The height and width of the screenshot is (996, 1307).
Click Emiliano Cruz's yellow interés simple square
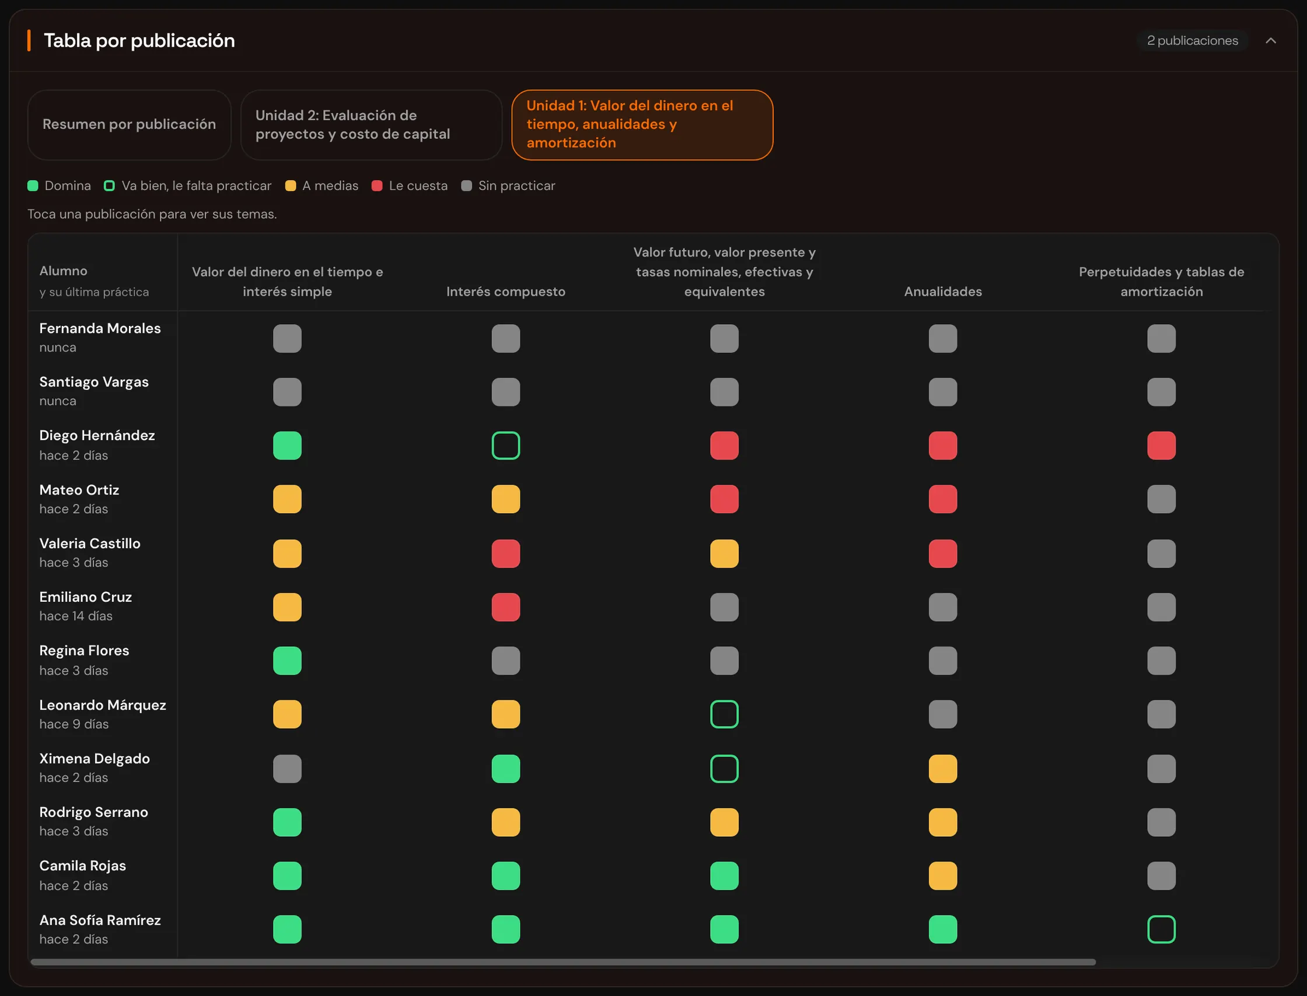(x=287, y=607)
